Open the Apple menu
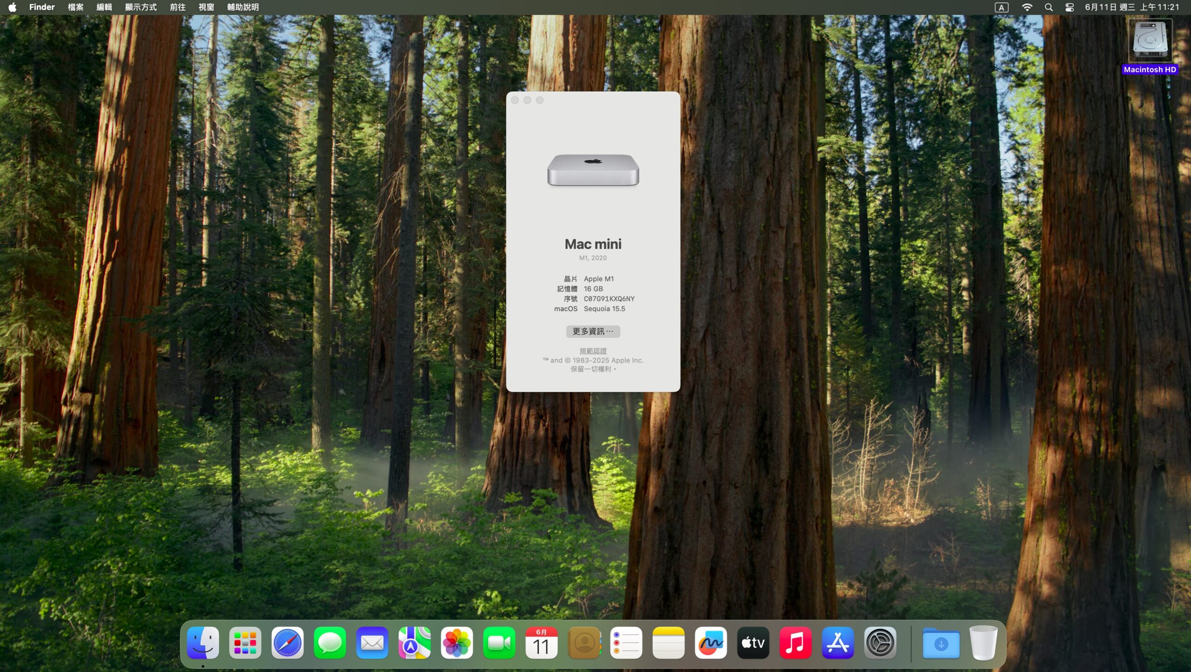The image size is (1191, 672). coord(13,7)
